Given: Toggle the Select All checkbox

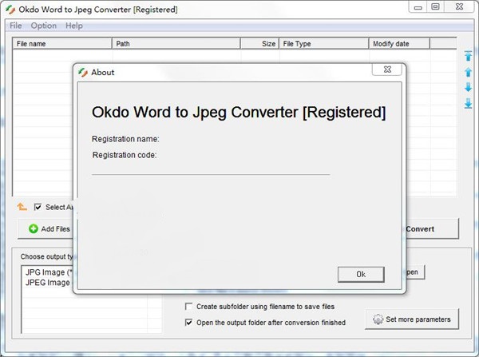Looking at the screenshot, I should tap(38, 207).
